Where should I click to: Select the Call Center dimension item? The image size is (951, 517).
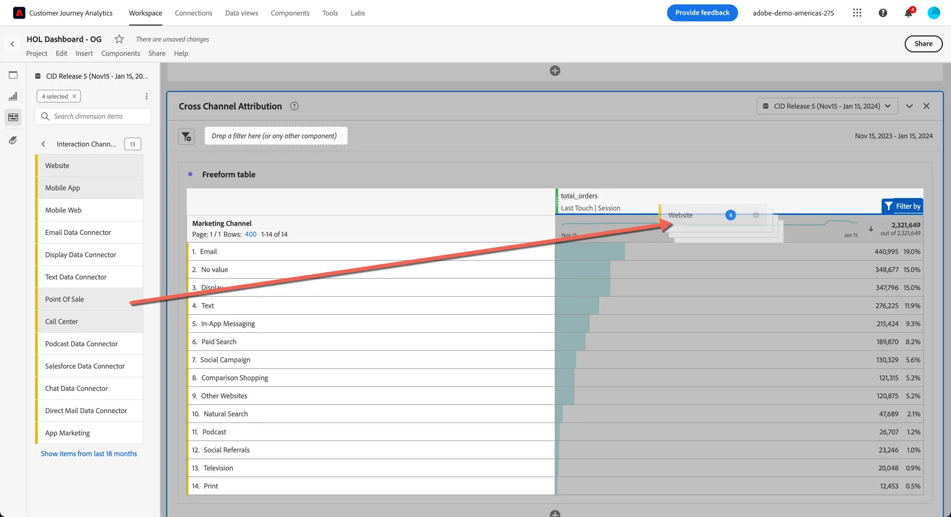pos(89,322)
